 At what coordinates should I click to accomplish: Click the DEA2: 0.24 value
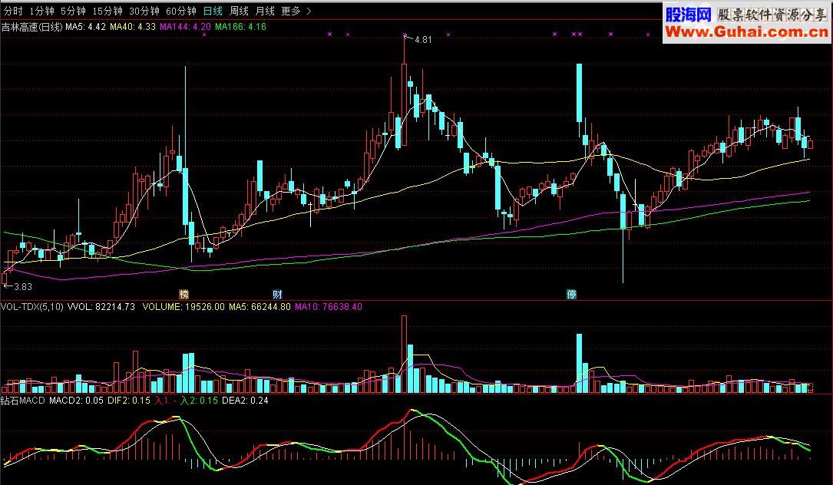(245, 401)
